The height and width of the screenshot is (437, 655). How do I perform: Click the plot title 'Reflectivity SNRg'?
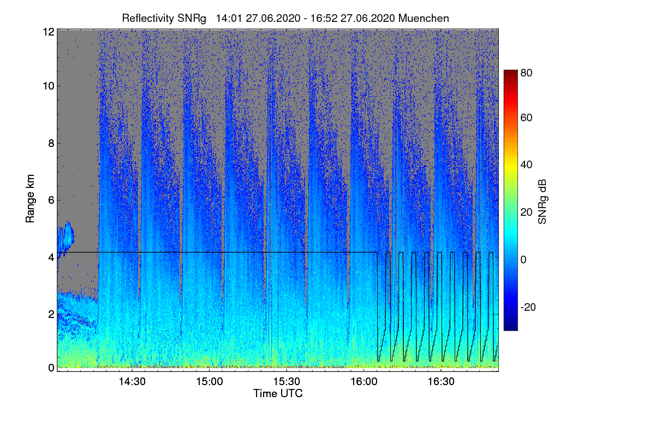[164, 18]
